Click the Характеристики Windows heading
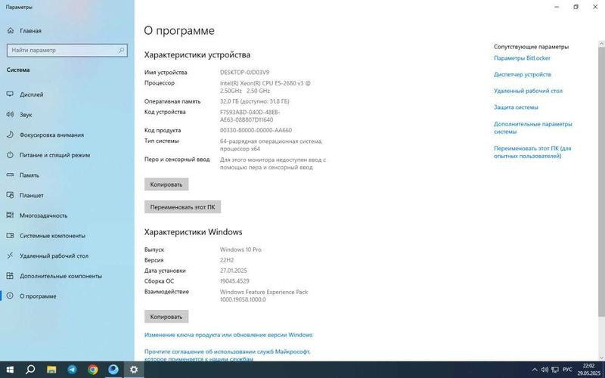Screen dimensions: 605x378 pyautogui.click(x=194, y=232)
